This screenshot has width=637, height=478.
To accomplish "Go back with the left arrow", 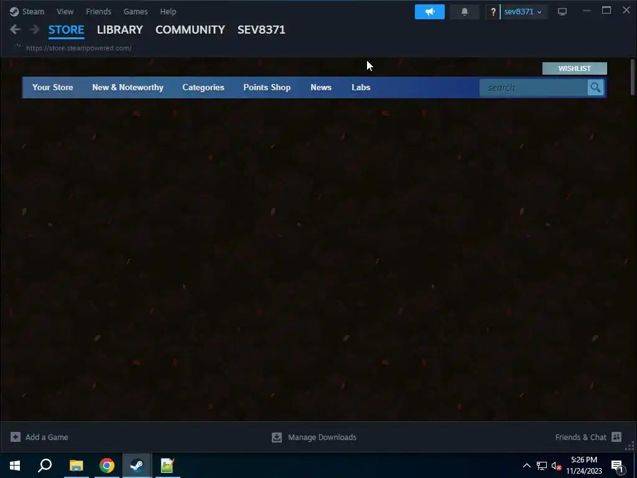I will (15, 29).
